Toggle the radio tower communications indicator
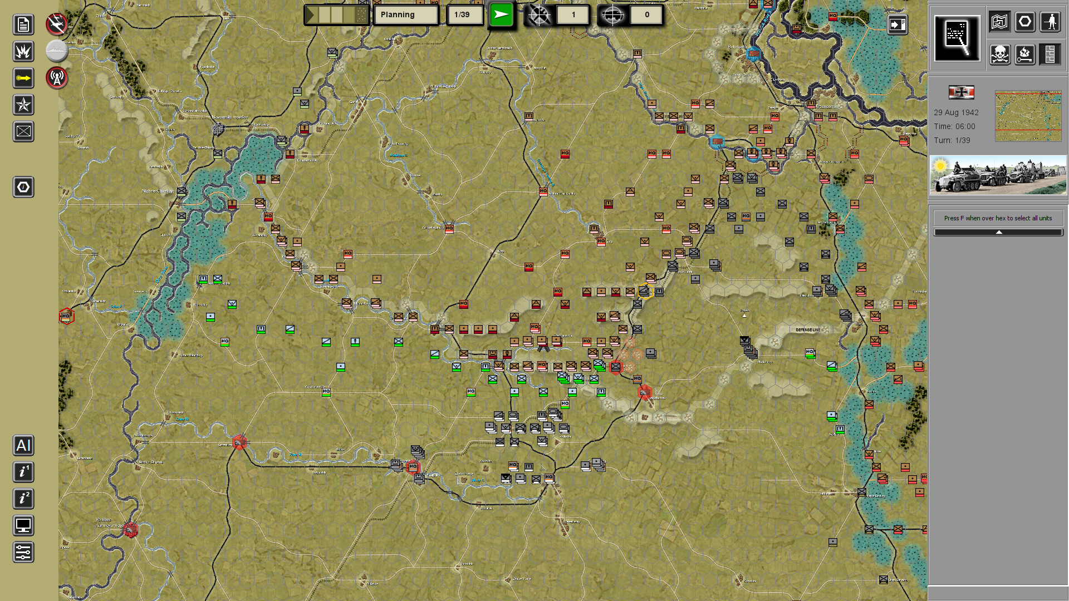 tap(57, 77)
